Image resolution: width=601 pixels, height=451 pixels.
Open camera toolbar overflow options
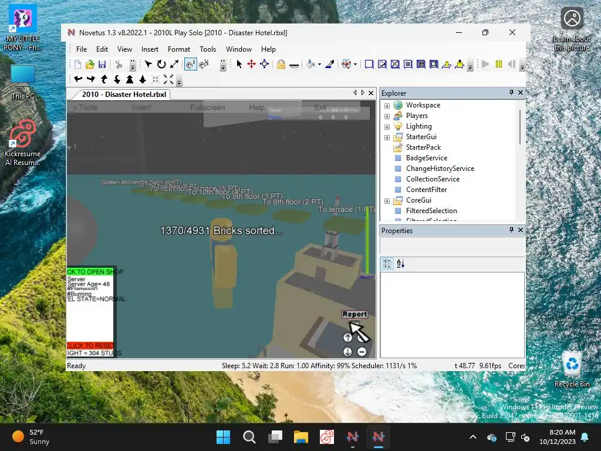tap(179, 81)
